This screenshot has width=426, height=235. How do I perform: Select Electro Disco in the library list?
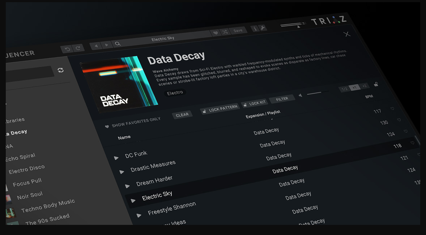(26, 170)
